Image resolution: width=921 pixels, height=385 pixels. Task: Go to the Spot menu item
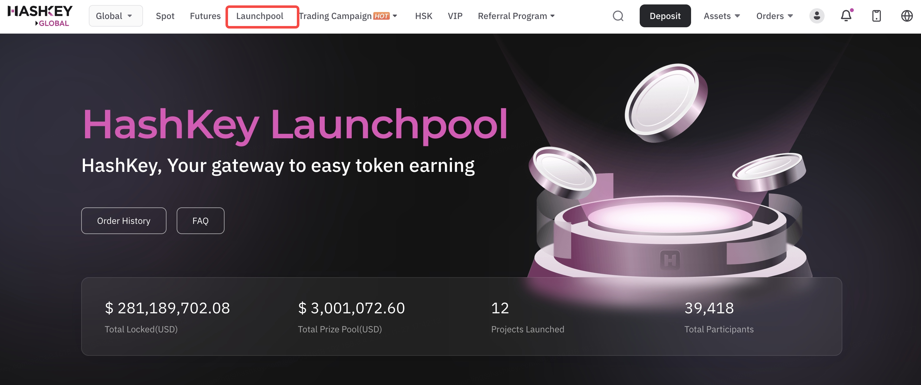tap(165, 16)
